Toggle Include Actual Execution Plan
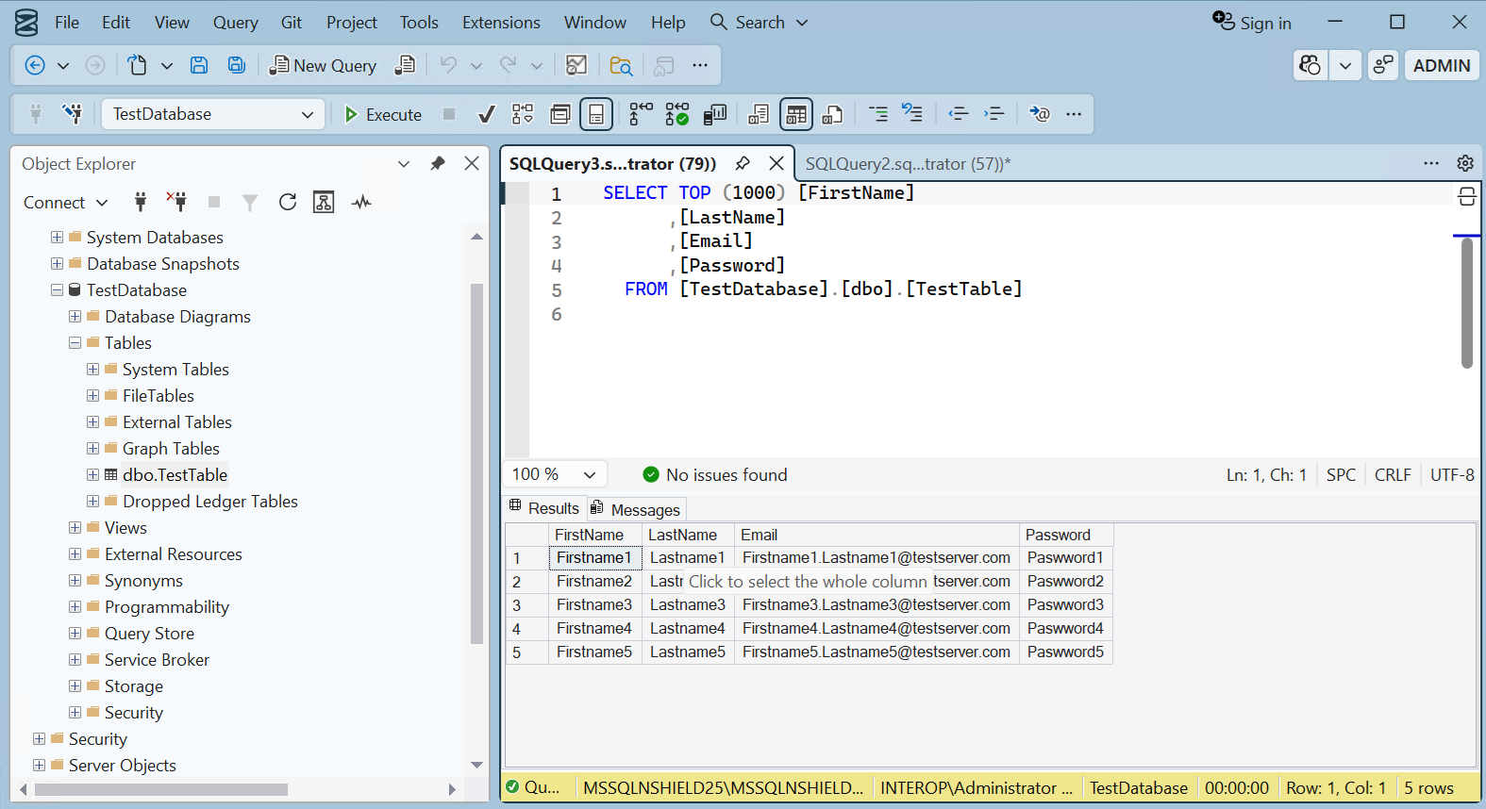1486x809 pixels. click(x=641, y=114)
